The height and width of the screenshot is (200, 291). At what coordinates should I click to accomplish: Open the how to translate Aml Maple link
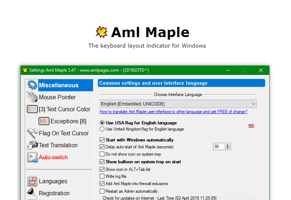[174, 112]
